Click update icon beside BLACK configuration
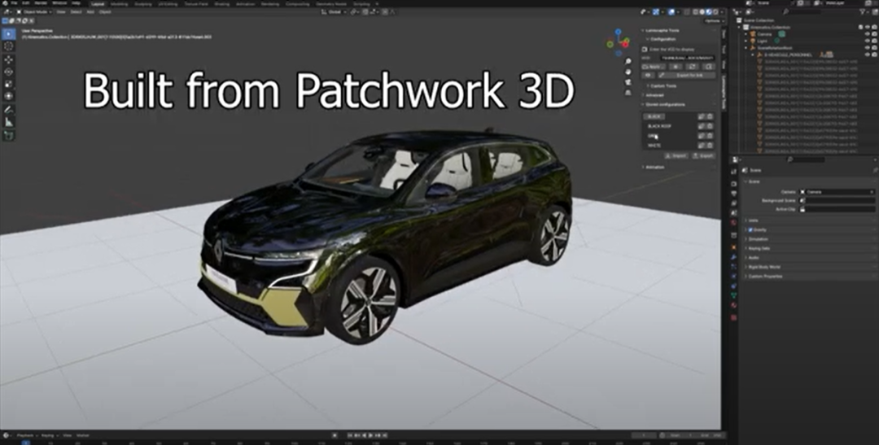The image size is (879, 445). click(x=702, y=116)
